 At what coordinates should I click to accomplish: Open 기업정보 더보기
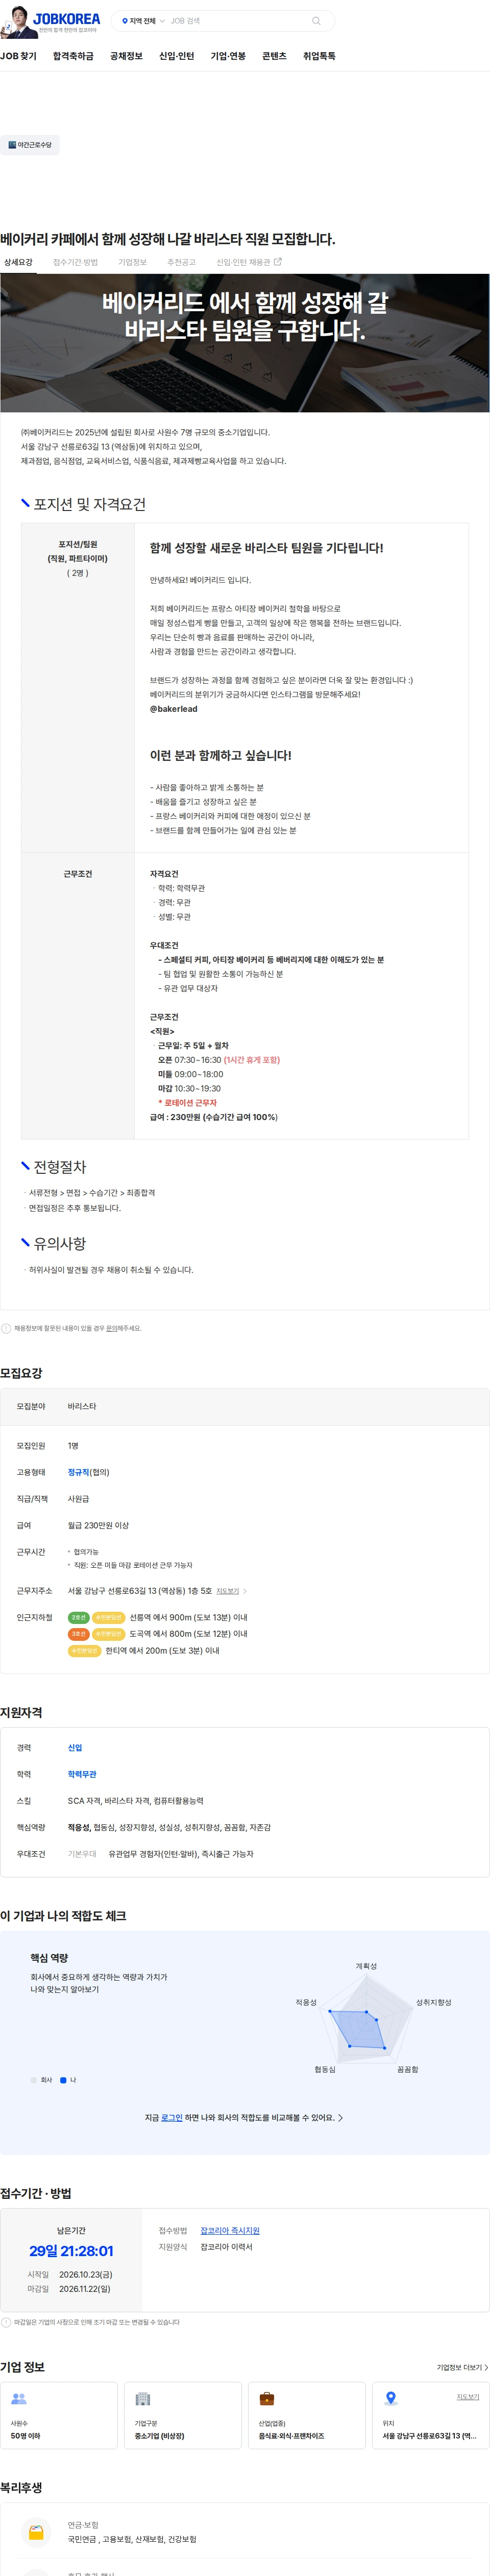coord(462,2367)
